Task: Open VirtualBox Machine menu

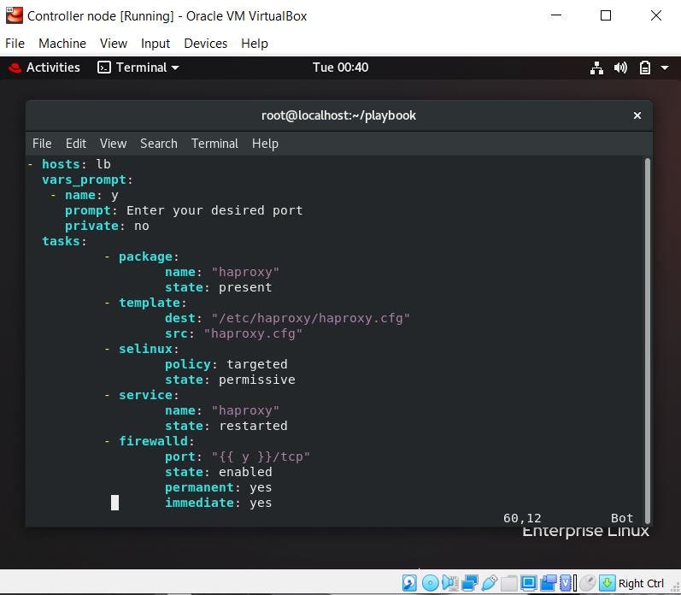Action: coord(62,44)
